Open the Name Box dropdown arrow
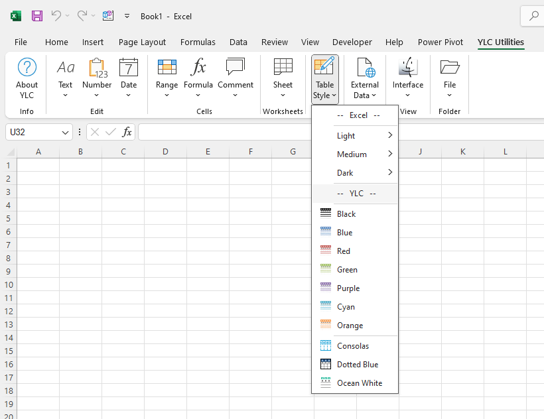Screen dimensions: 544x419 65,133
